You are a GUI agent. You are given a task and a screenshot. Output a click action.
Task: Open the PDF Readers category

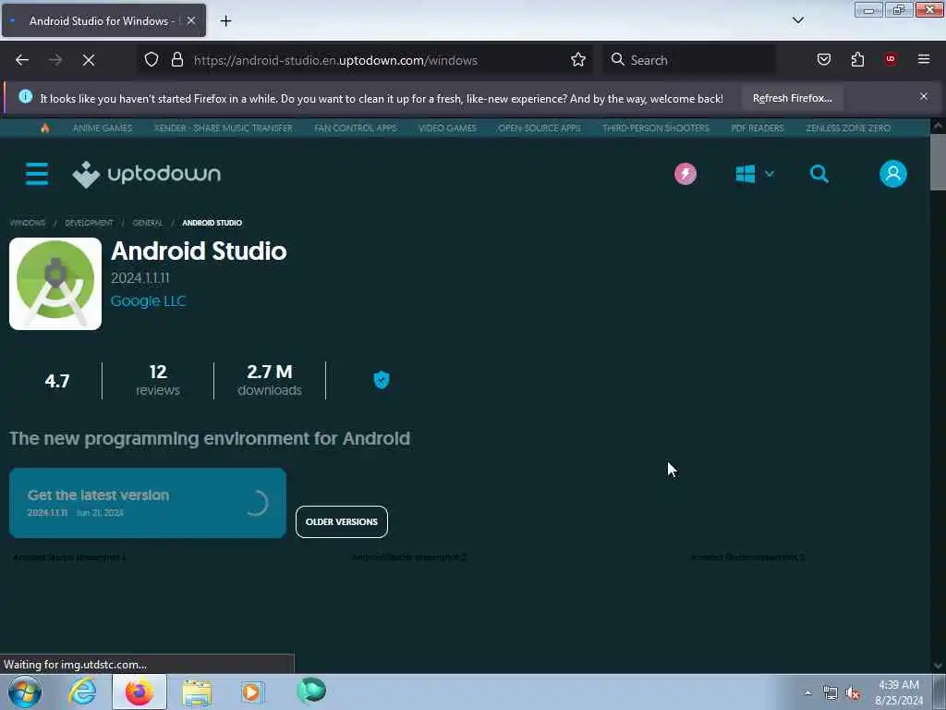coord(758,128)
